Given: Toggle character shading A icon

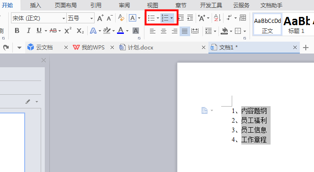Looking at the screenshot, I should 136,31.
